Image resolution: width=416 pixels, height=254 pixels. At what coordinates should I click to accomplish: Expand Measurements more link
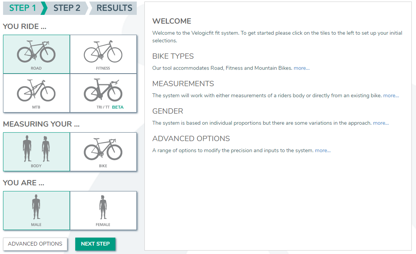coord(391,96)
